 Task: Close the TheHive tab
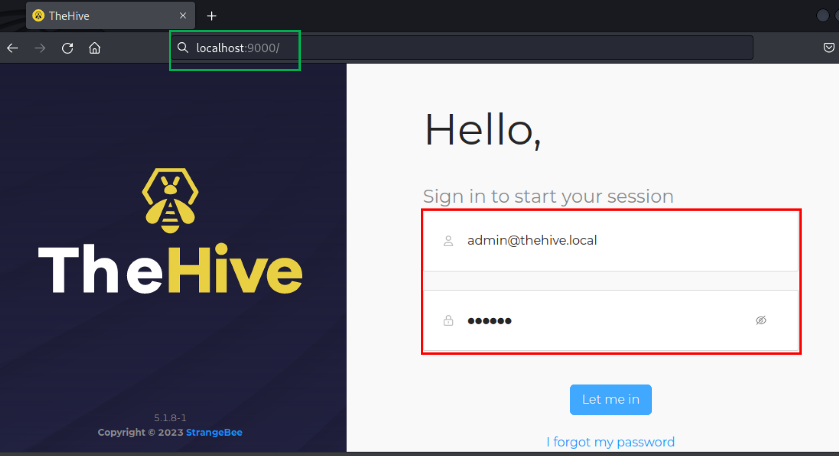click(x=183, y=16)
